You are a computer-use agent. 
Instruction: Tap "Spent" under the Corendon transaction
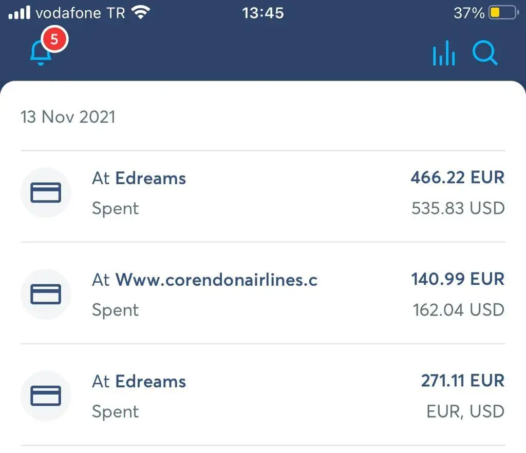(115, 310)
